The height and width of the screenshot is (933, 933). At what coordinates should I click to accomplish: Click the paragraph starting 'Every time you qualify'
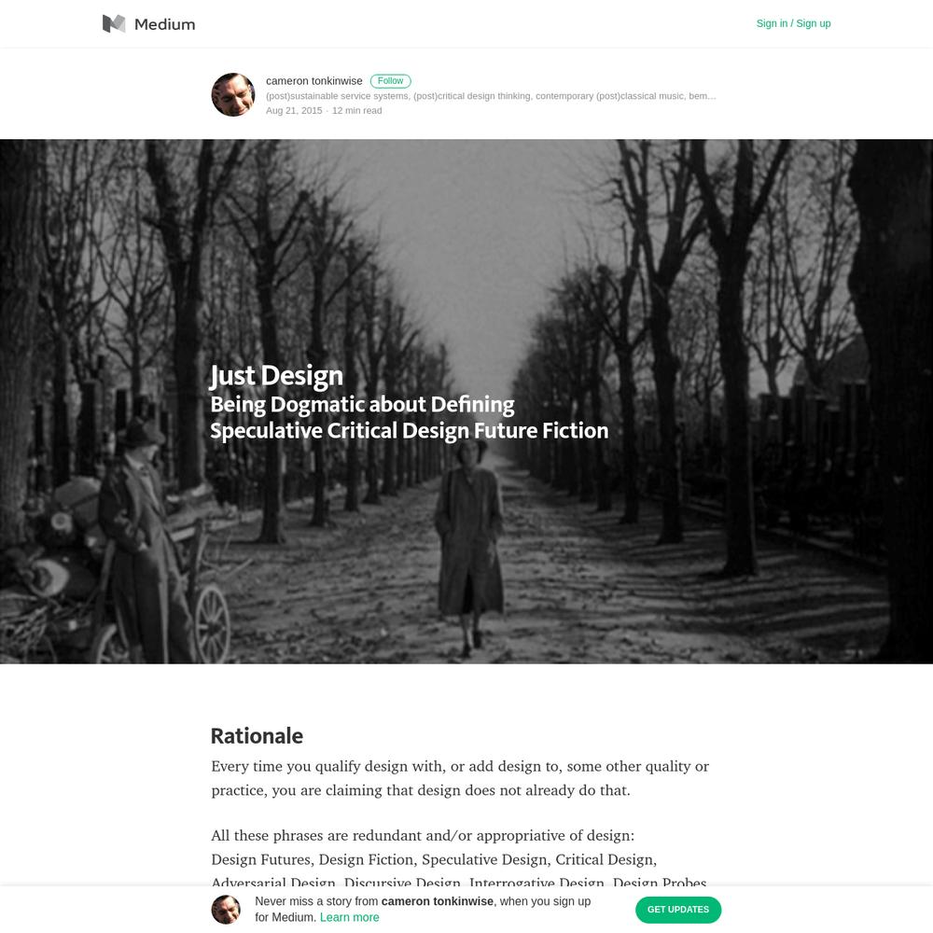(460, 778)
